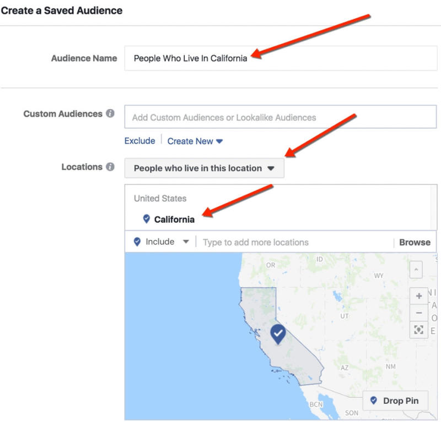441x422 pixels.
Task: Click the Add Custom Audiences input field
Action: point(280,117)
